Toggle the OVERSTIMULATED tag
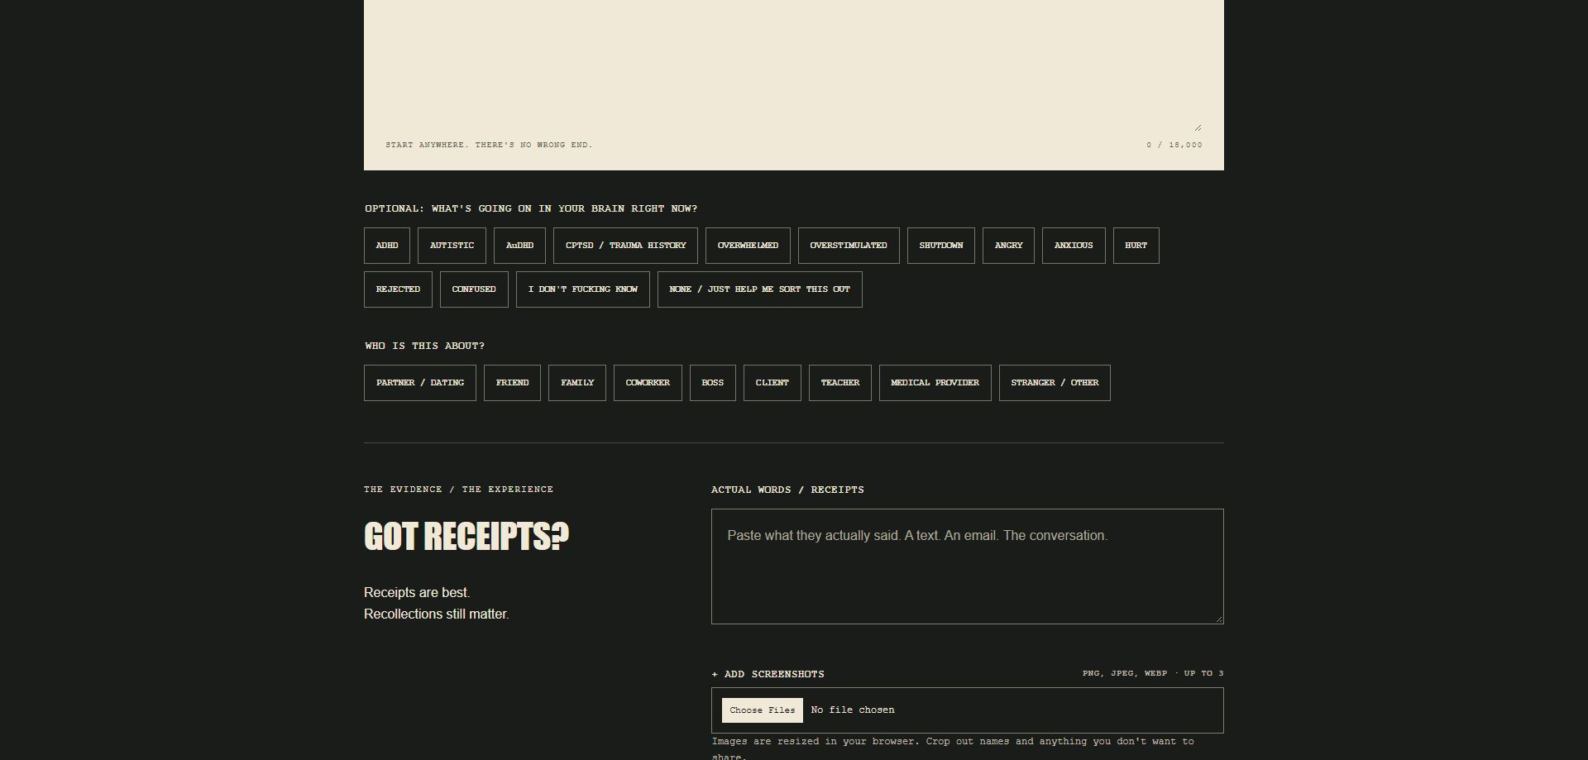Image resolution: width=1588 pixels, height=760 pixels. point(849,246)
